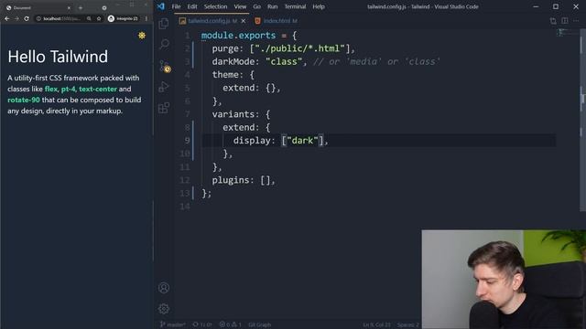
Task: Click the purge "./public/*.html" string
Action: click(299, 48)
